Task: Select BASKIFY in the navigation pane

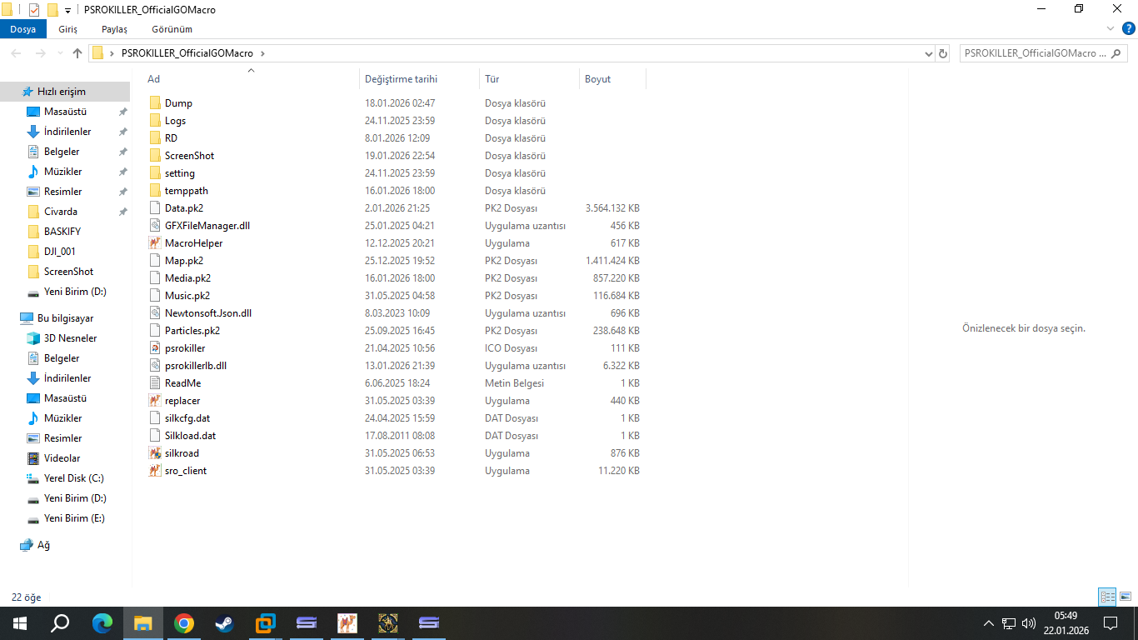Action: [x=62, y=232]
